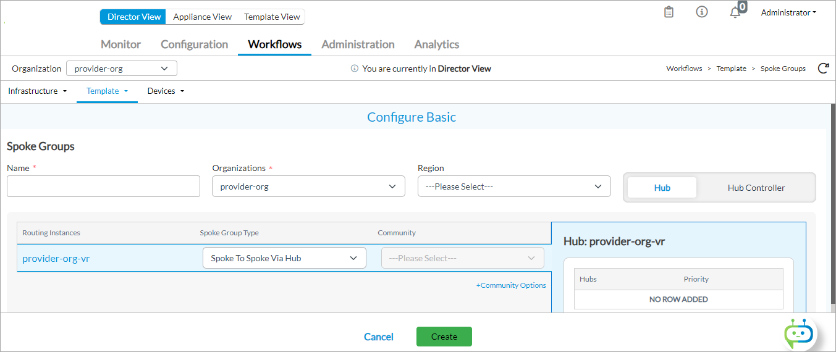Click info icon beside Director View message
Viewport: 836px width, 352px height.
click(x=354, y=69)
